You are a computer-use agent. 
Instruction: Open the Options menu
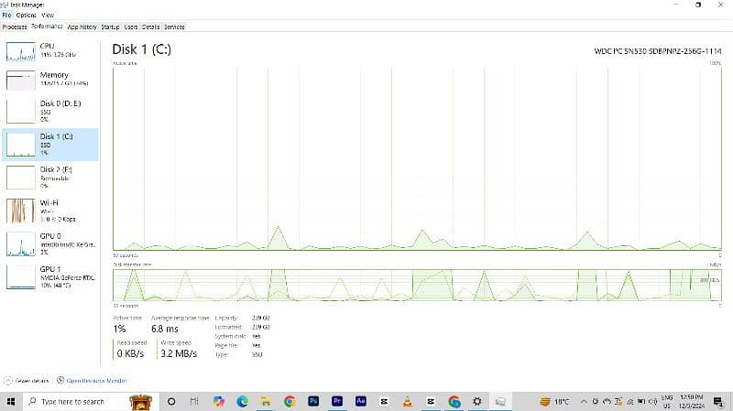coord(26,16)
